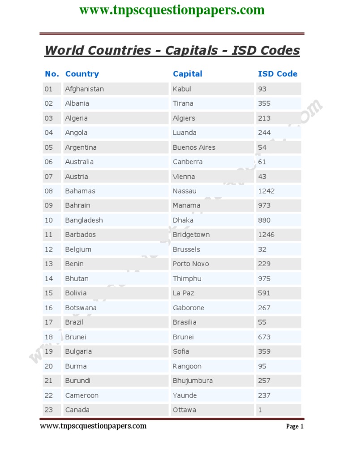Select the Cameroon country cell
344x459 pixels.
(82, 395)
